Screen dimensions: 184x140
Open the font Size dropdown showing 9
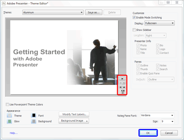168,121
